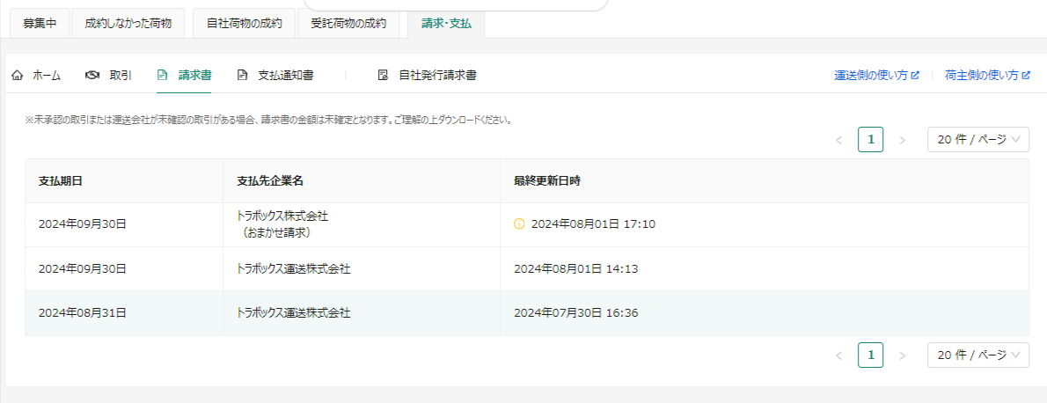Click the bottom page number 1 button
Screen dimensions: 1047x403
tap(871, 355)
